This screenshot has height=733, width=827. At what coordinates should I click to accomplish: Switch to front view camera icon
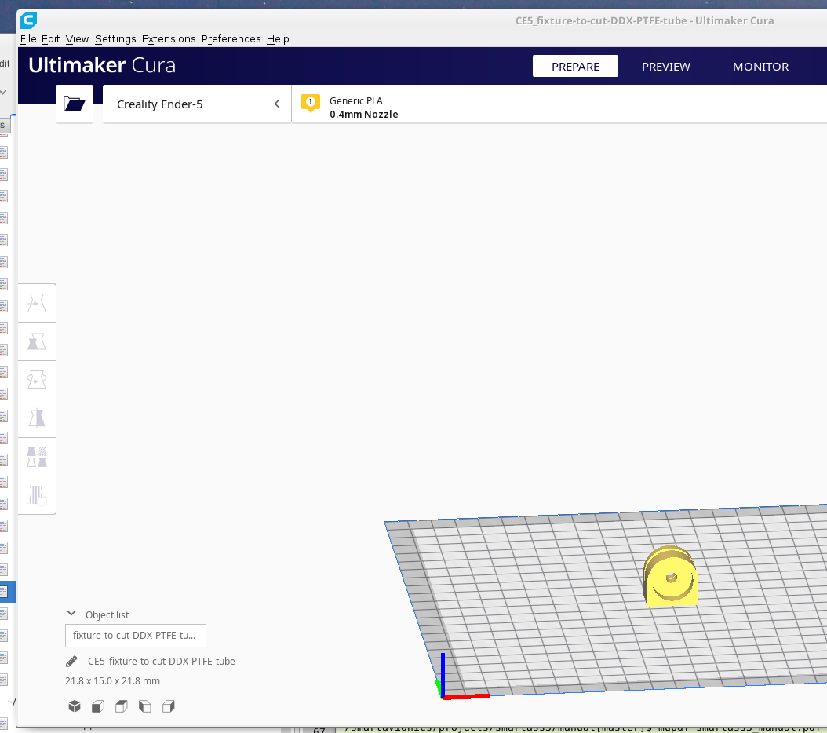tap(98, 706)
